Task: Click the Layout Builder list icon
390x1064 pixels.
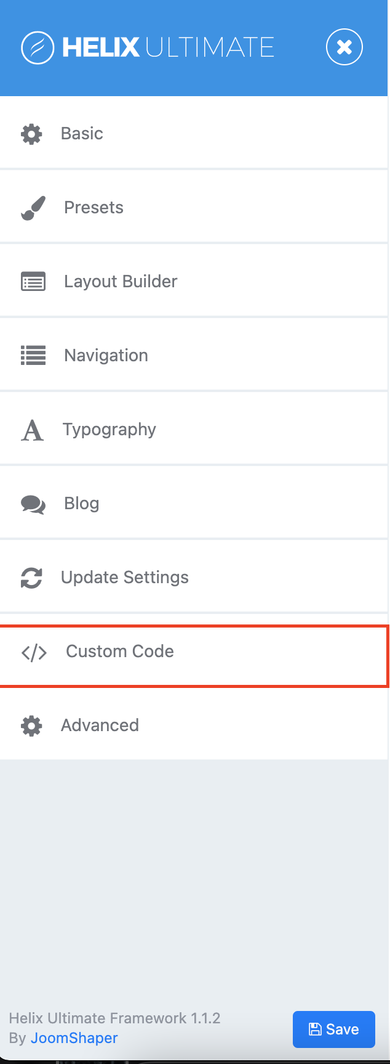Action: coord(33,282)
